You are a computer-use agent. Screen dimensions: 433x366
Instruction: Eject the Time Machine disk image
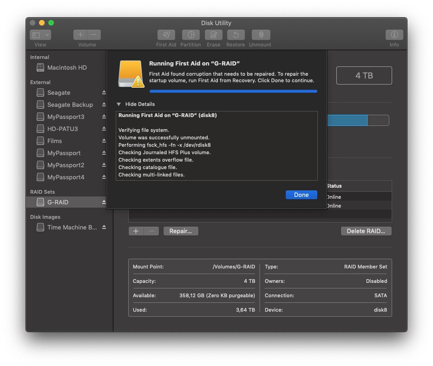pos(104,227)
